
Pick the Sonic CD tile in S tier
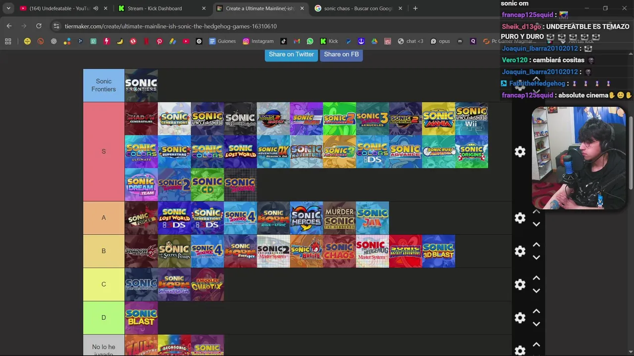207,184
